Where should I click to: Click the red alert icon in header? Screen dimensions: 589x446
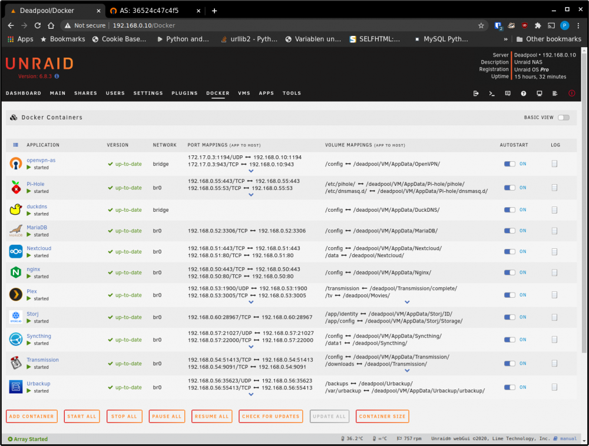tap(572, 94)
